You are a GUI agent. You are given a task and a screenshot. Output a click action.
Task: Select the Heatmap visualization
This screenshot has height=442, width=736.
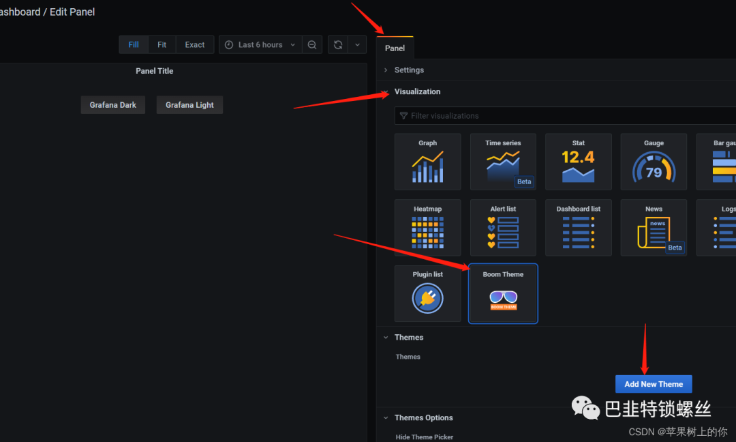tap(427, 228)
